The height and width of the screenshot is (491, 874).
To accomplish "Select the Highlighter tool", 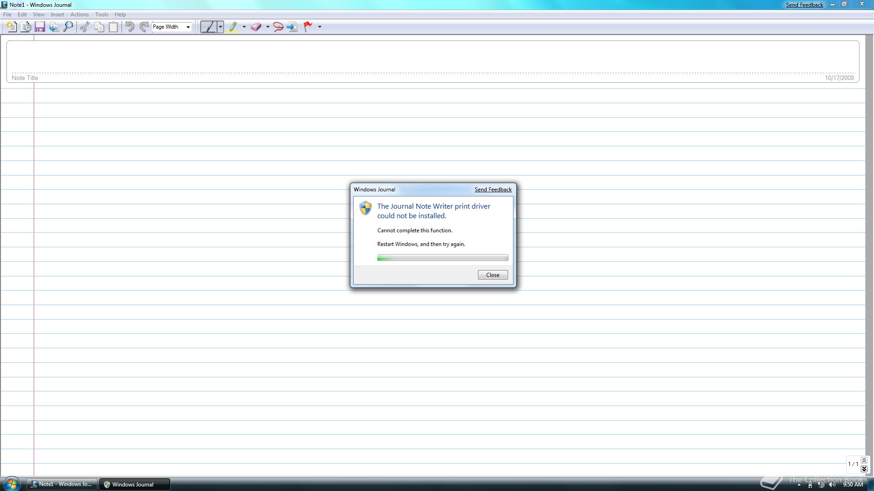I will pyautogui.click(x=233, y=27).
